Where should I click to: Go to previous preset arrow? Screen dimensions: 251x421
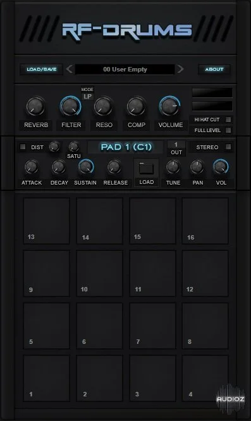click(x=70, y=69)
